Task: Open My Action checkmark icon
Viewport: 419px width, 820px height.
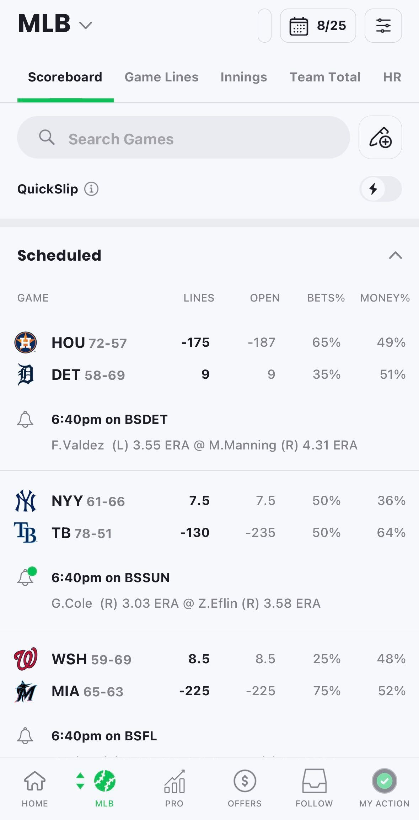Action: tap(384, 788)
